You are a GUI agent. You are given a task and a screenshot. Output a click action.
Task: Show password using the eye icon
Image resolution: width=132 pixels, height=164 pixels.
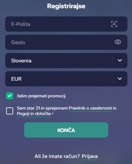(118, 42)
